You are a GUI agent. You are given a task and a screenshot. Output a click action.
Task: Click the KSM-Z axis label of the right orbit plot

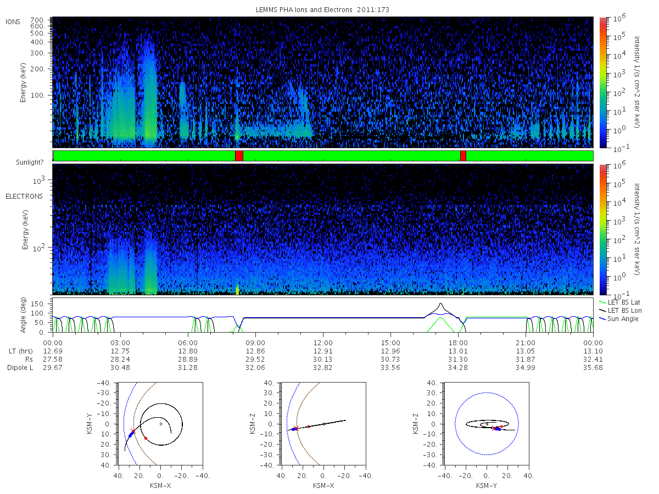416,424
